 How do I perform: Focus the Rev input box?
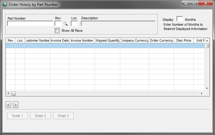pyautogui.click(x=58, y=24)
